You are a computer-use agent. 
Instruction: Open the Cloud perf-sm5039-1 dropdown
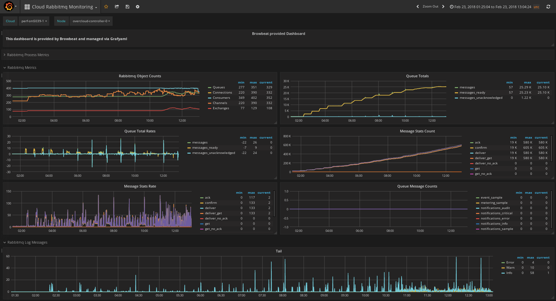click(x=34, y=21)
